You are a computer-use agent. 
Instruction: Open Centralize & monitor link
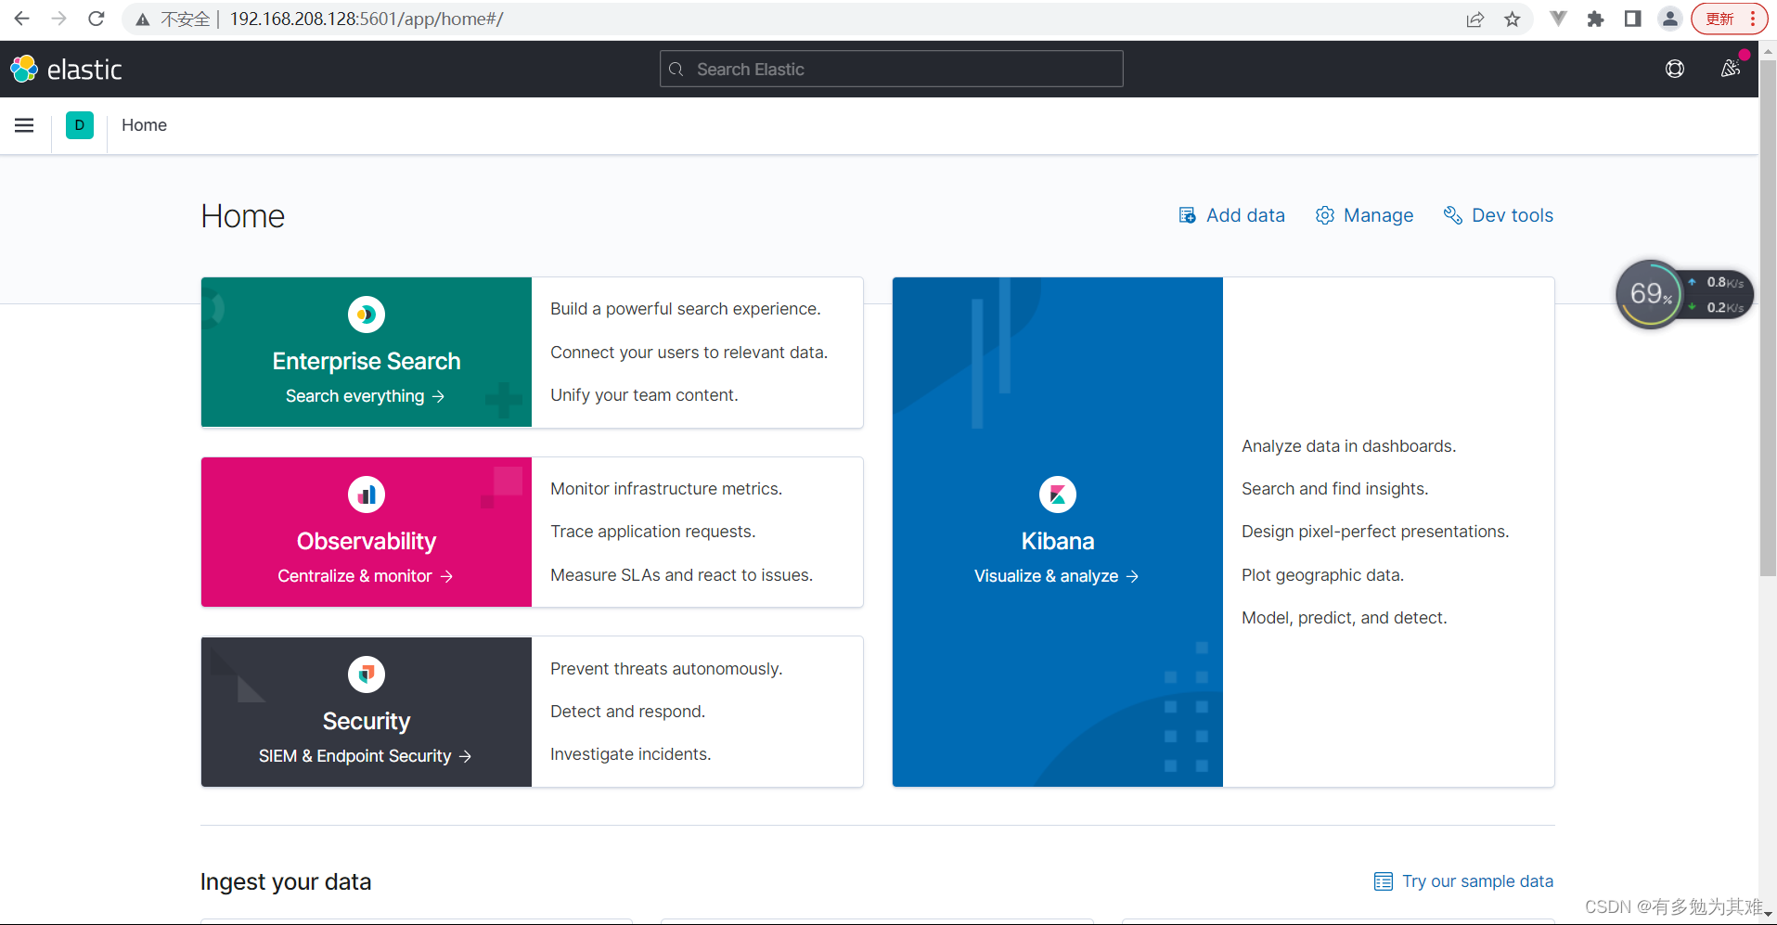point(365,576)
